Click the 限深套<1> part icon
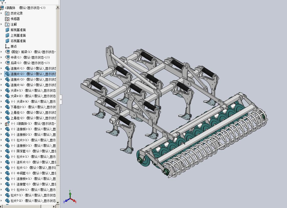287x208 pixels. click(7, 151)
